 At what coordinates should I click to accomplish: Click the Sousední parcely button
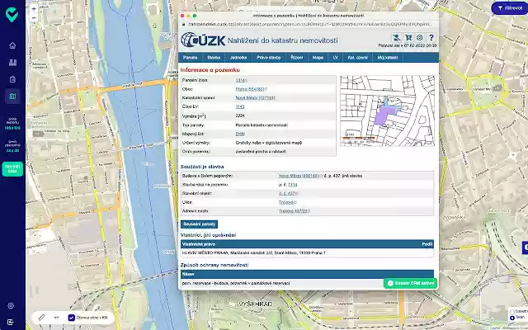[x=200, y=224]
